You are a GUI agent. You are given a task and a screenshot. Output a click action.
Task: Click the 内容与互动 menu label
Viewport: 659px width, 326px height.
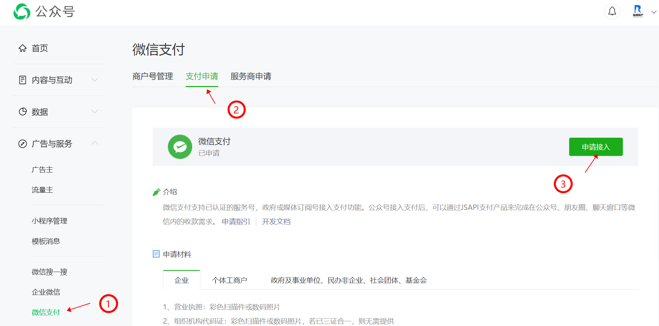(x=52, y=80)
